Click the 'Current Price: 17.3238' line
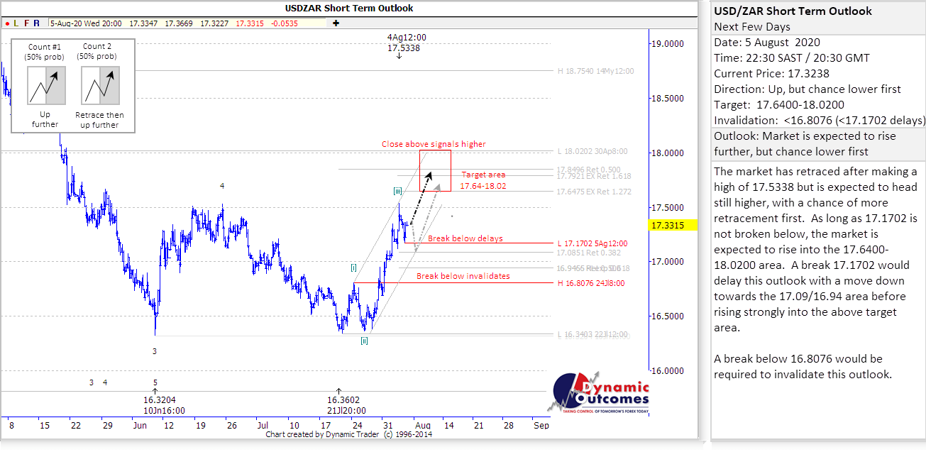Screen dimensions: 926x452 click(x=772, y=73)
